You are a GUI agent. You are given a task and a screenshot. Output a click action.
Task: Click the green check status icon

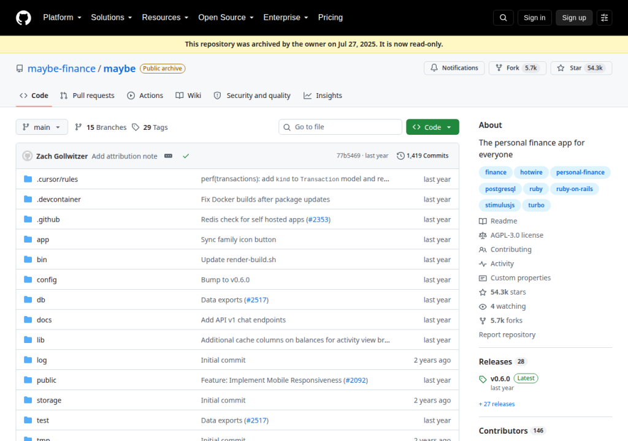186,156
